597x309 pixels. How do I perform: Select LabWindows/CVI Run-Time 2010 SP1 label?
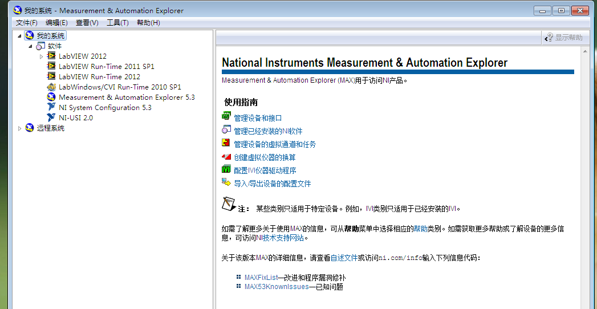coord(120,87)
